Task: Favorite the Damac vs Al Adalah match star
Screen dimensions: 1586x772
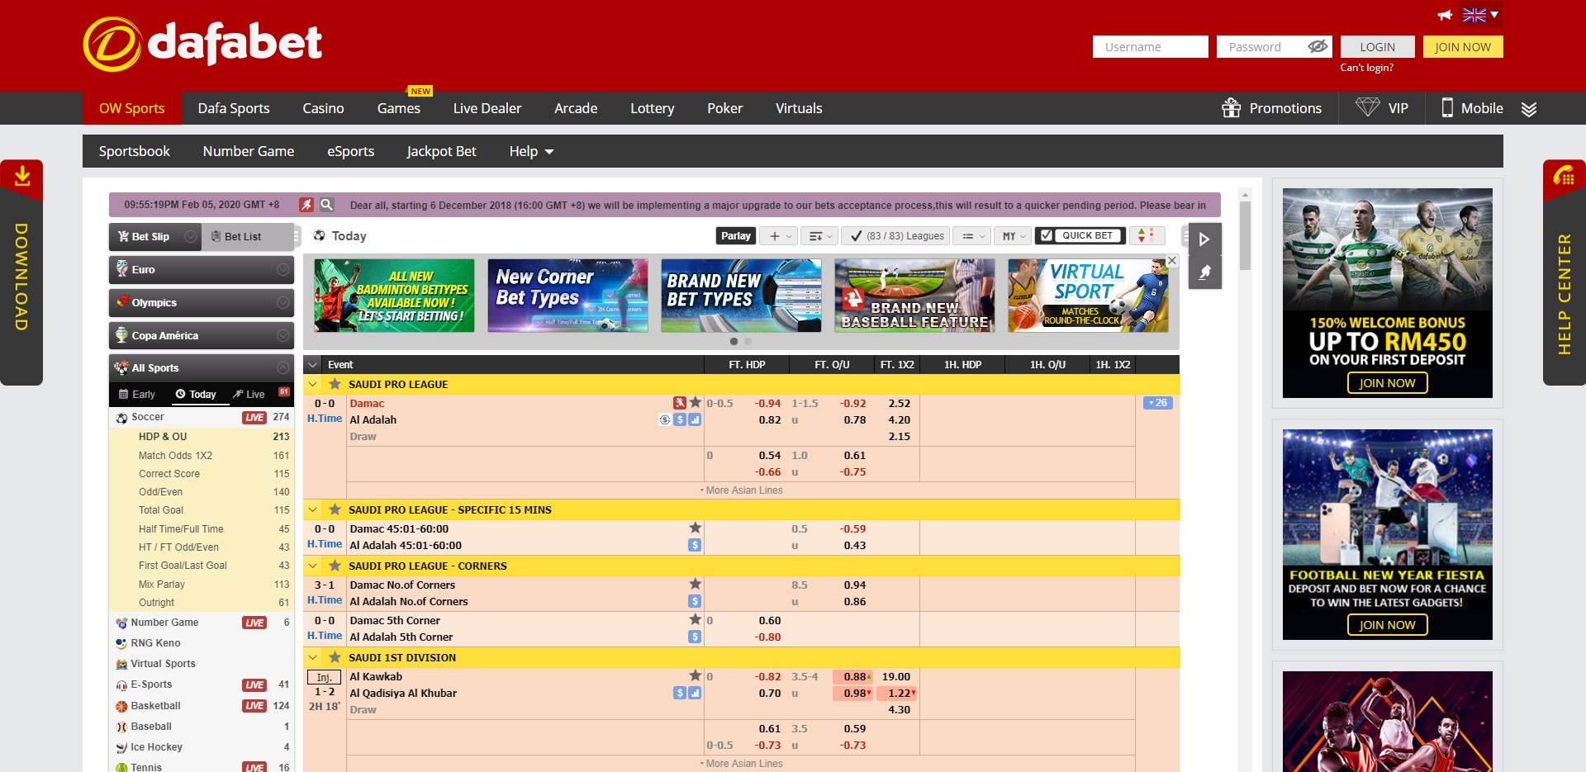Action: (x=696, y=402)
